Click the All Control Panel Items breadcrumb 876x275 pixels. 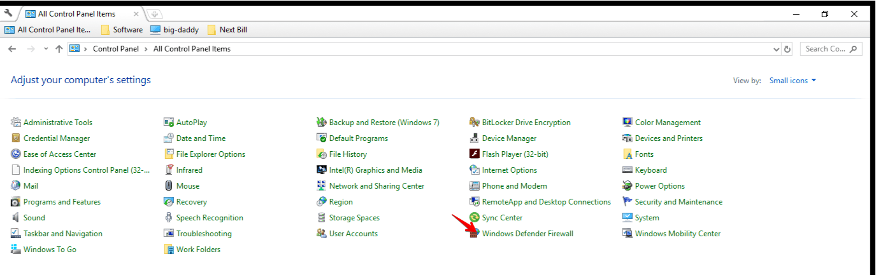coord(192,49)
